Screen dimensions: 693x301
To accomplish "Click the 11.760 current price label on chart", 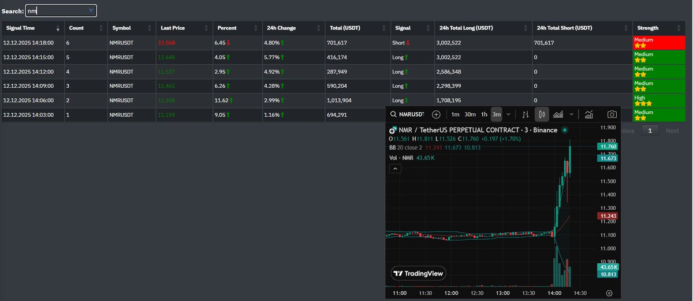I will 608,147.
